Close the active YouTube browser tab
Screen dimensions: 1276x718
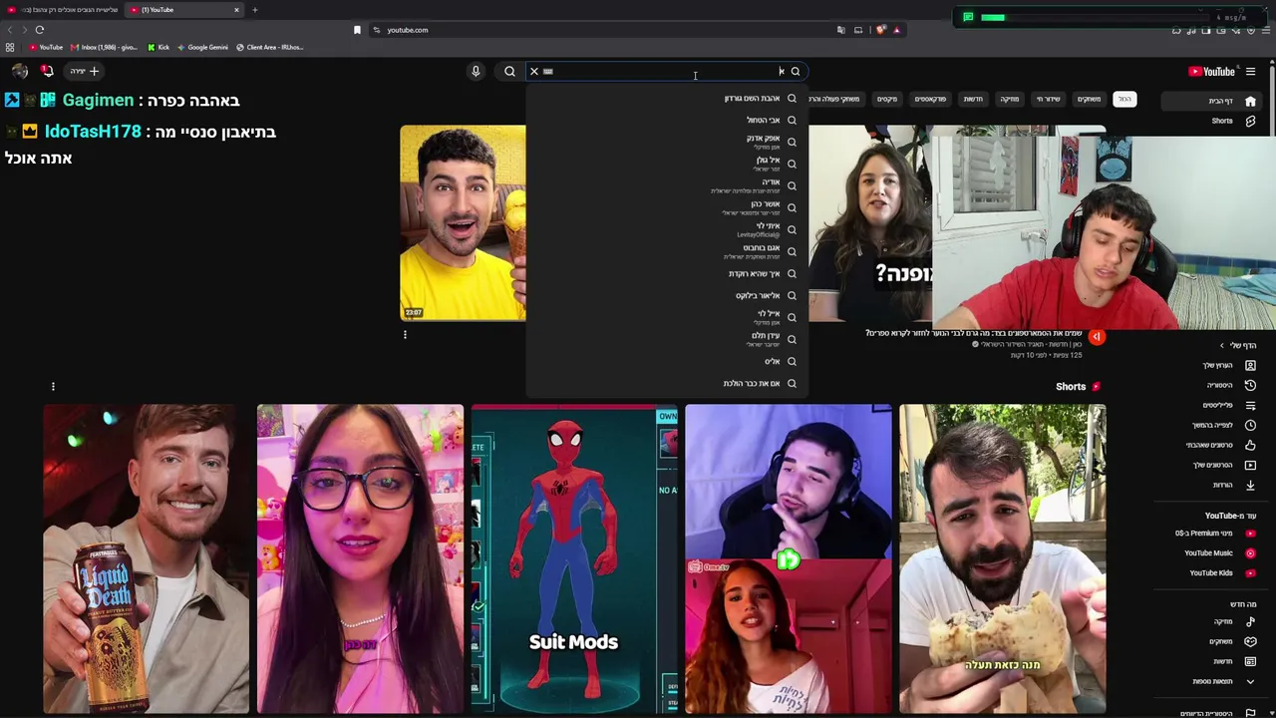pos(236,10)
